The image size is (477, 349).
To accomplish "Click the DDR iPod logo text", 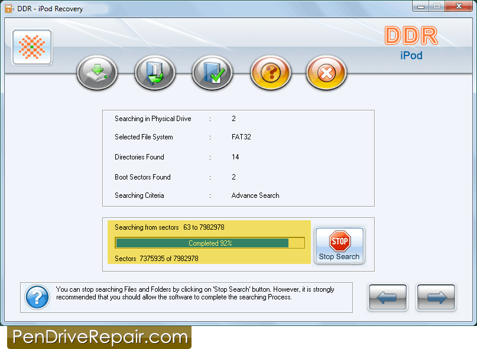I will pyautogui.click(x=411, y=43).
